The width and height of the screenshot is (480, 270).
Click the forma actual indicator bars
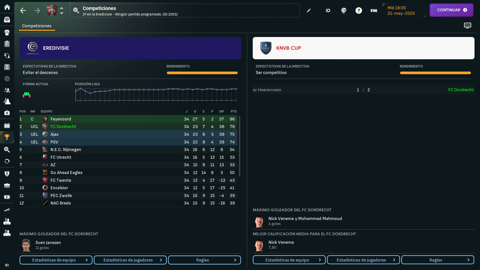point(26,95)
